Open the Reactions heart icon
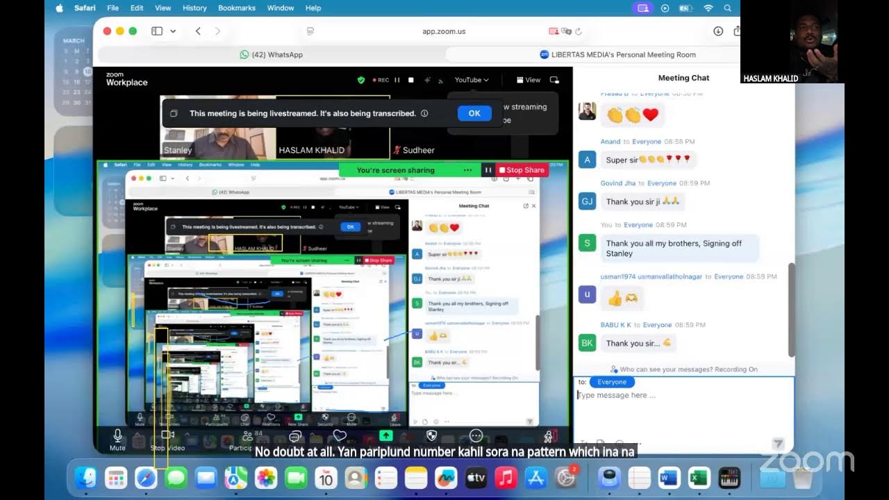Image resolution: width=889 pixels, height=500 pixels. pos(340,435)
